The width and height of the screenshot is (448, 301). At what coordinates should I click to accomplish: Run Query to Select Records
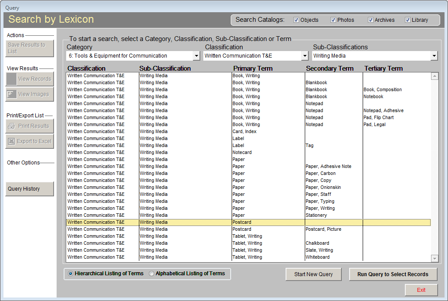(x=393, y=274)
